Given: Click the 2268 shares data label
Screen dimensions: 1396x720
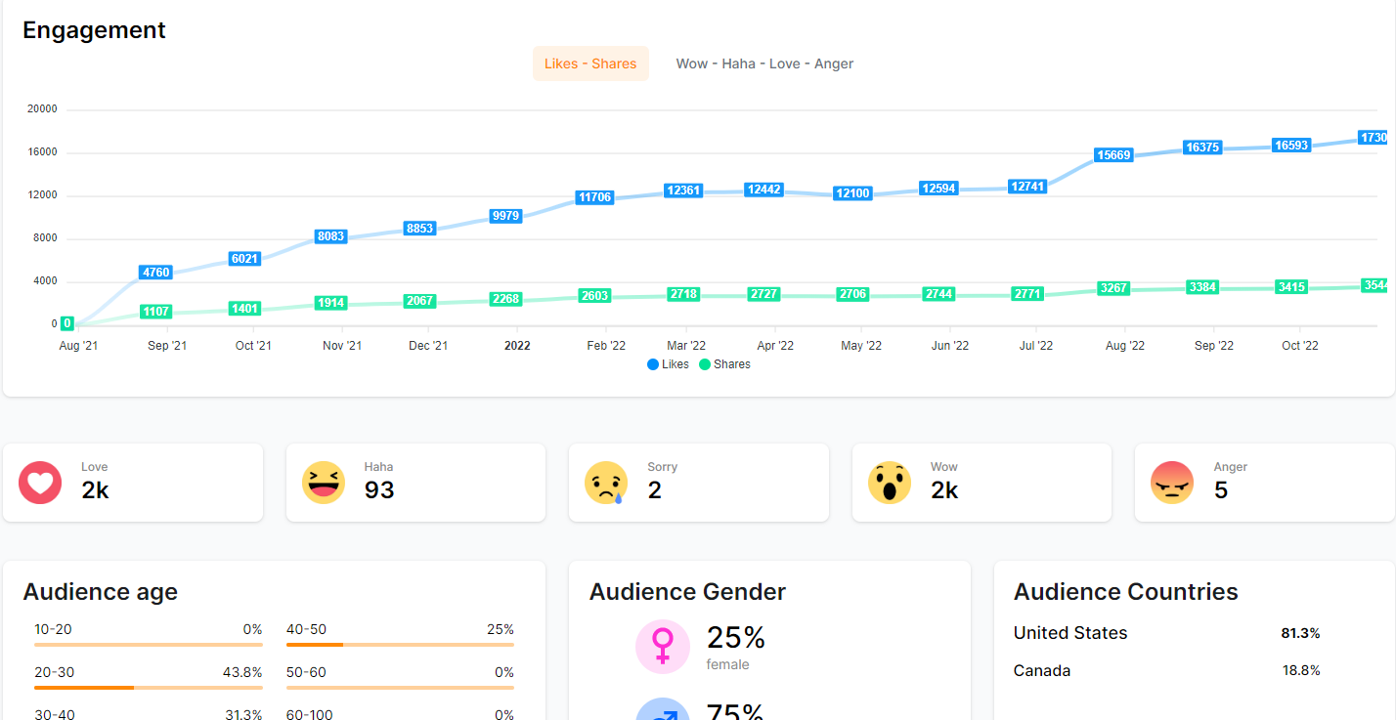Looking at the screenshot, I should click(505, 299).
